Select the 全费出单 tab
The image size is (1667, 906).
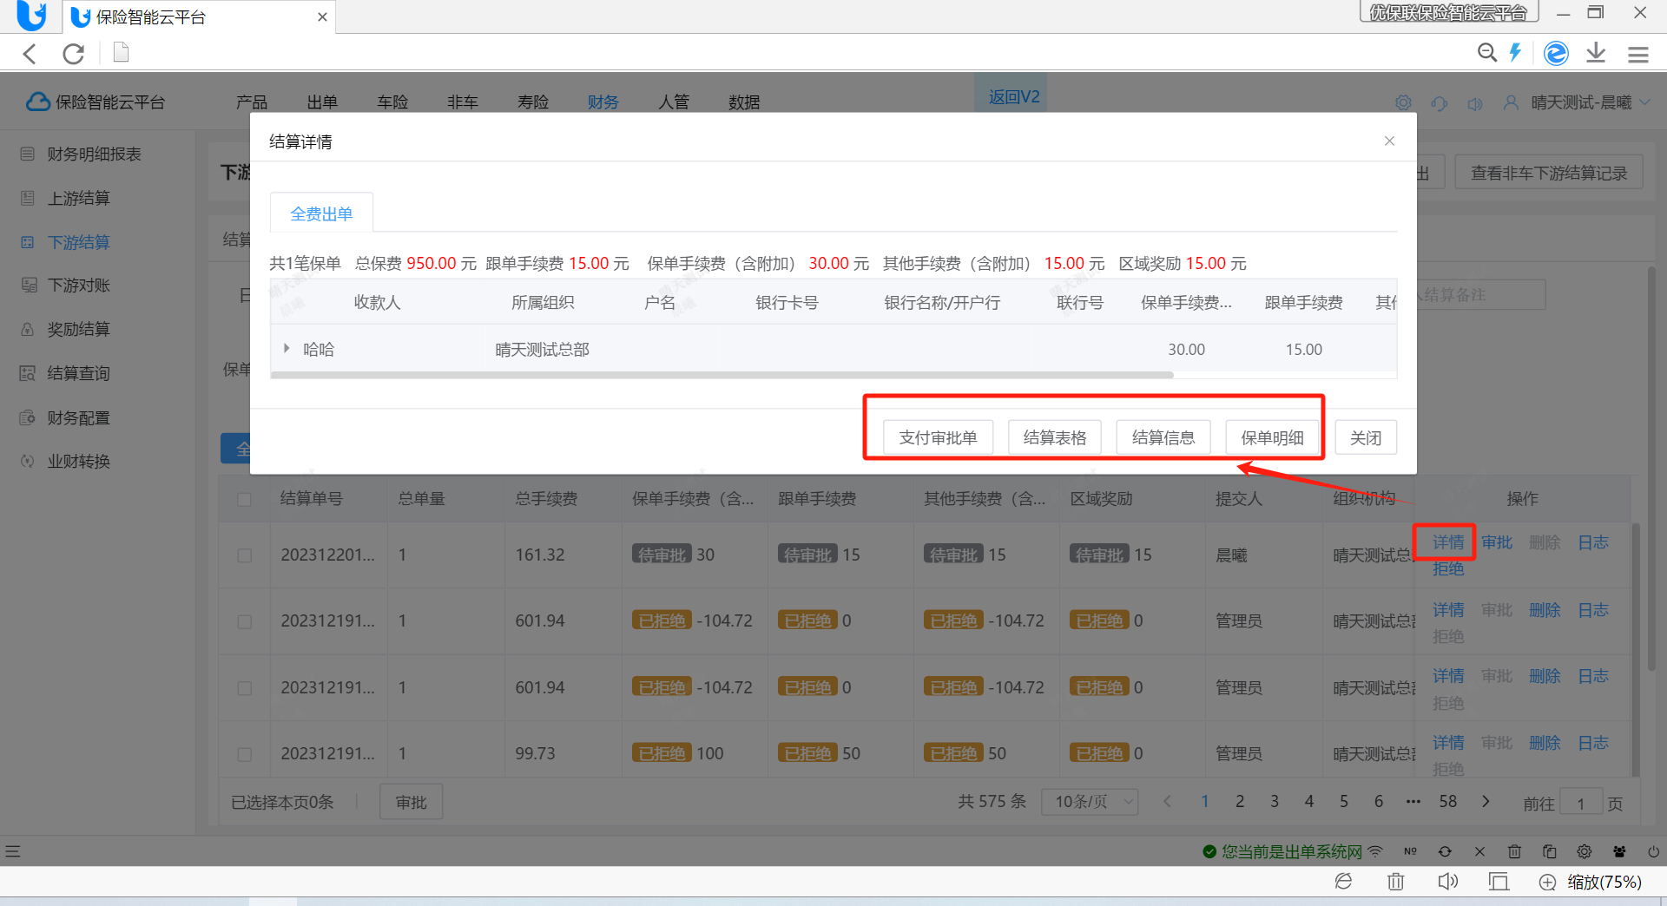coord(321,213)
